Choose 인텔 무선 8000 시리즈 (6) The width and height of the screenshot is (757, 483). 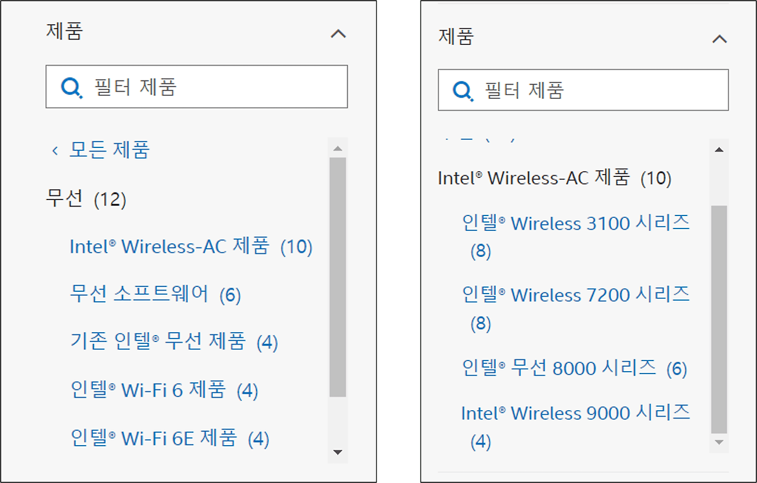point(574,368)
